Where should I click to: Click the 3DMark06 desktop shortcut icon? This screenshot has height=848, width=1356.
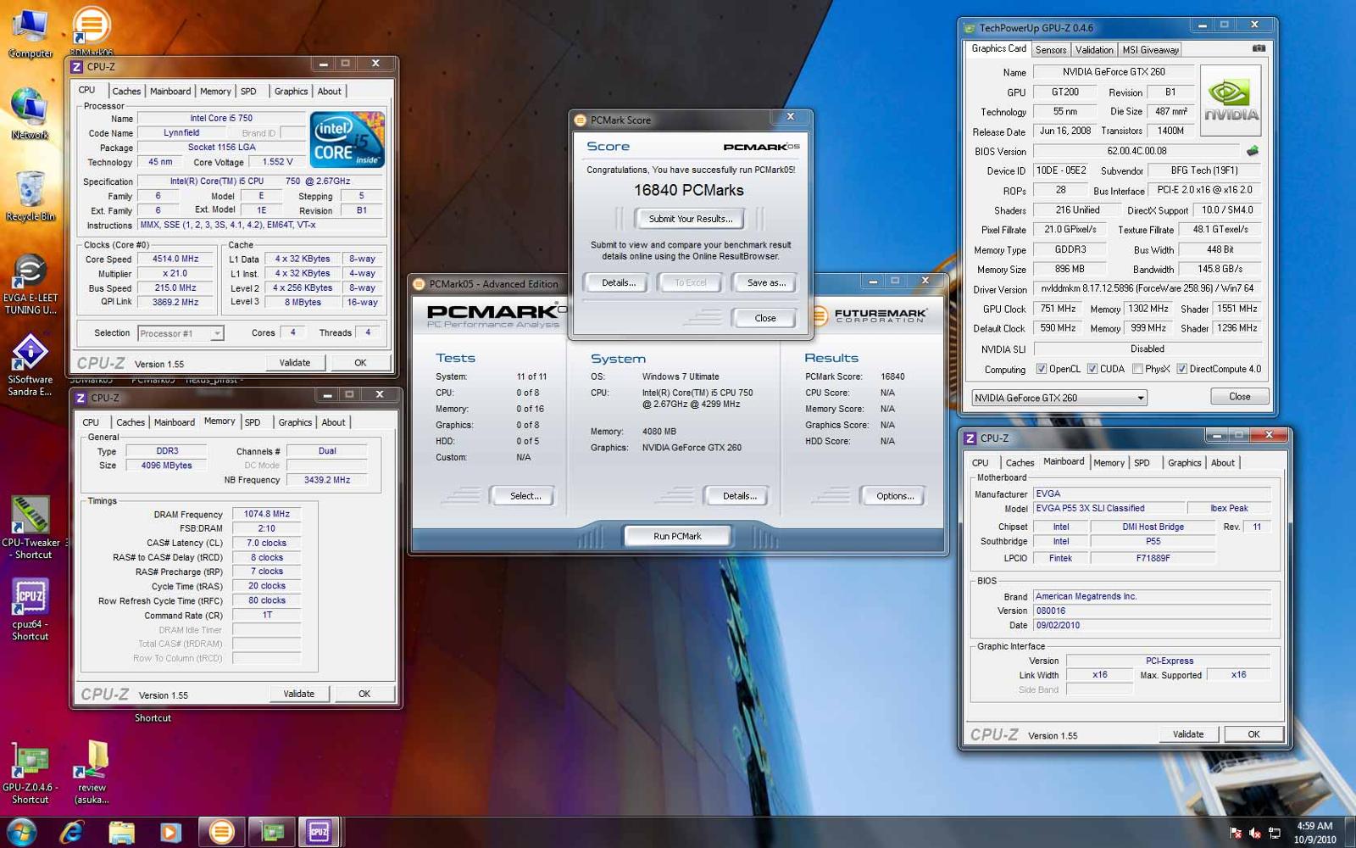point(91,29)
